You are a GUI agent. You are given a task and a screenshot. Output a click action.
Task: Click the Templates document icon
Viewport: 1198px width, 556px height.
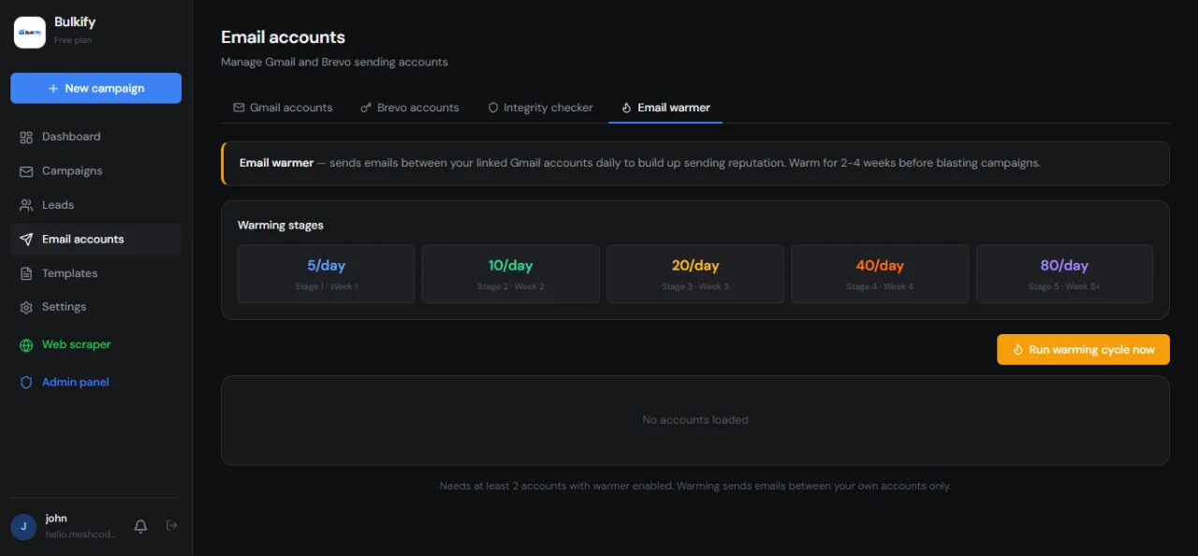coord(26,273)
